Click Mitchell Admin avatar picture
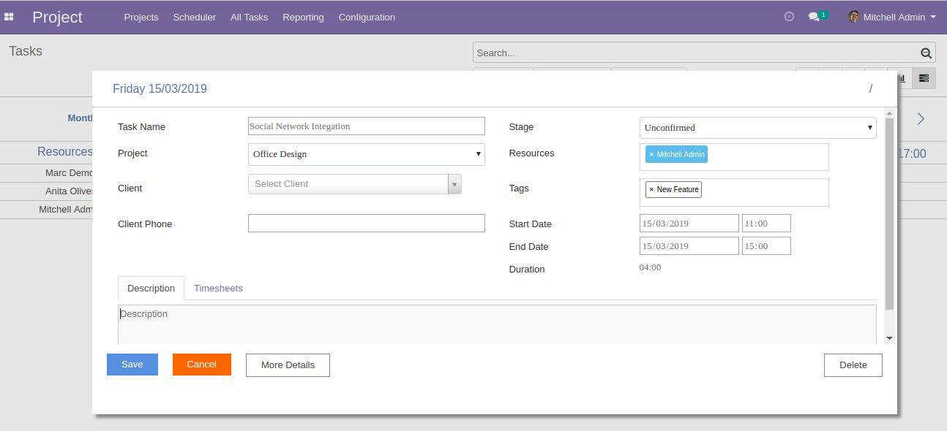This screenshot has width=947, height=431. 853,16
